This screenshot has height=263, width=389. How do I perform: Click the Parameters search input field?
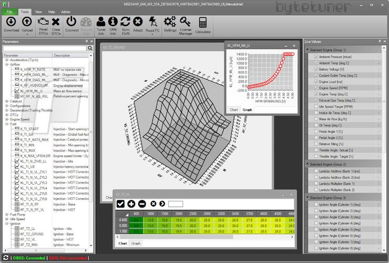tap(44, 48)
